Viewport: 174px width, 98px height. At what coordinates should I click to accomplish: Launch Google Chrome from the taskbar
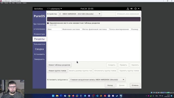click(x=69, y=96)
